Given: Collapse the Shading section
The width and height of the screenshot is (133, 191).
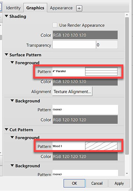Looking at the screenshot, I should (6, 16).
